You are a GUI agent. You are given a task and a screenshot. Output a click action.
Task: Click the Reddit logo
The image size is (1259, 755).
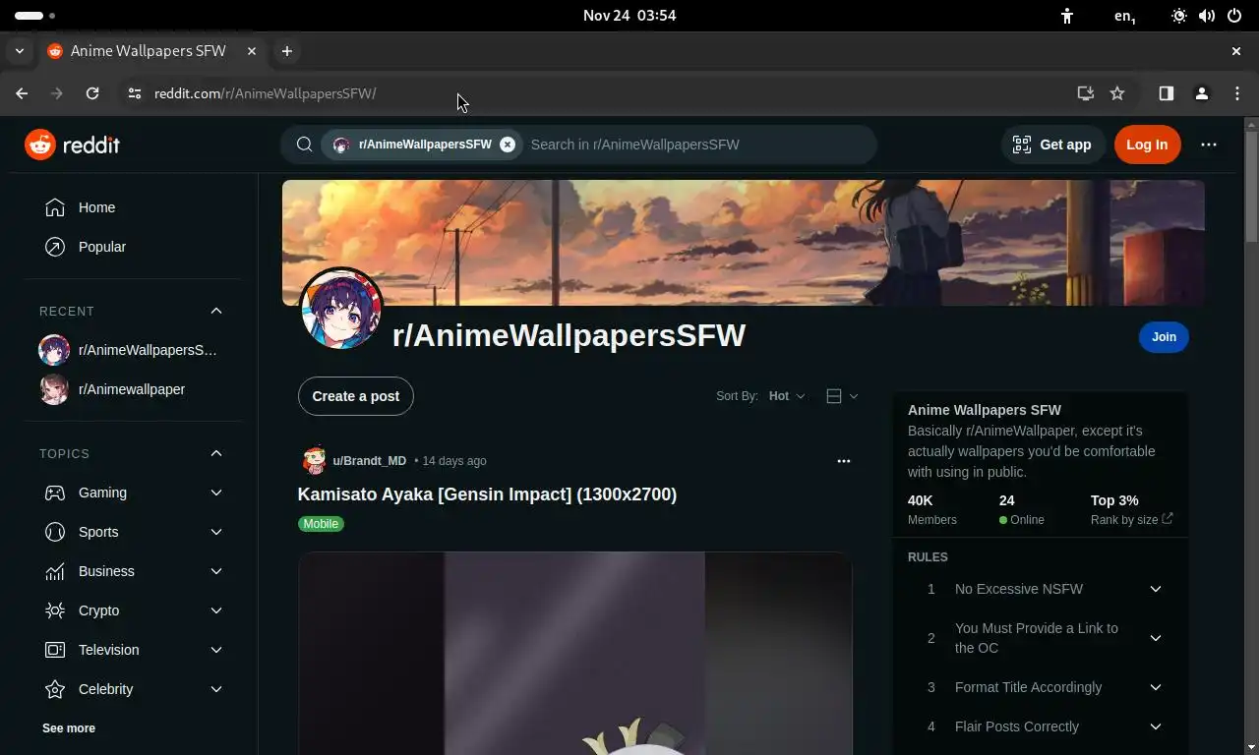[x=72, y=145]
